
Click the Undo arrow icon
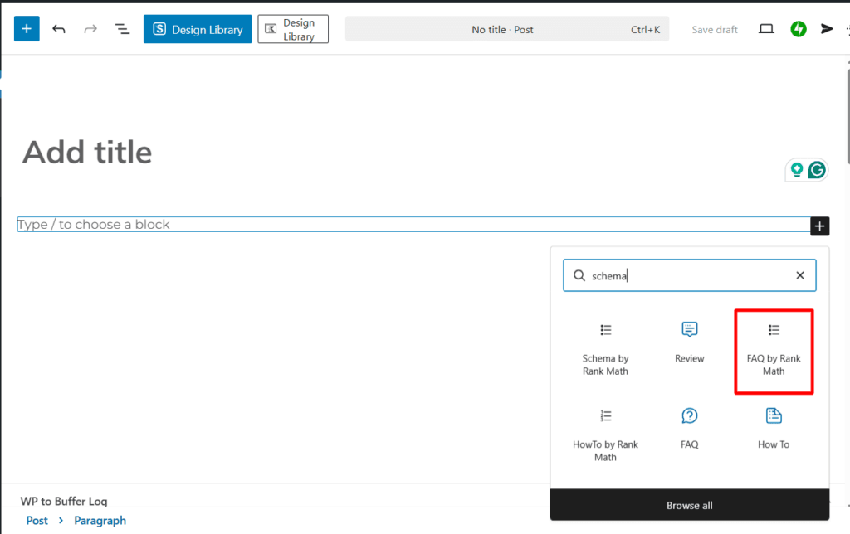tap(58, 28)
